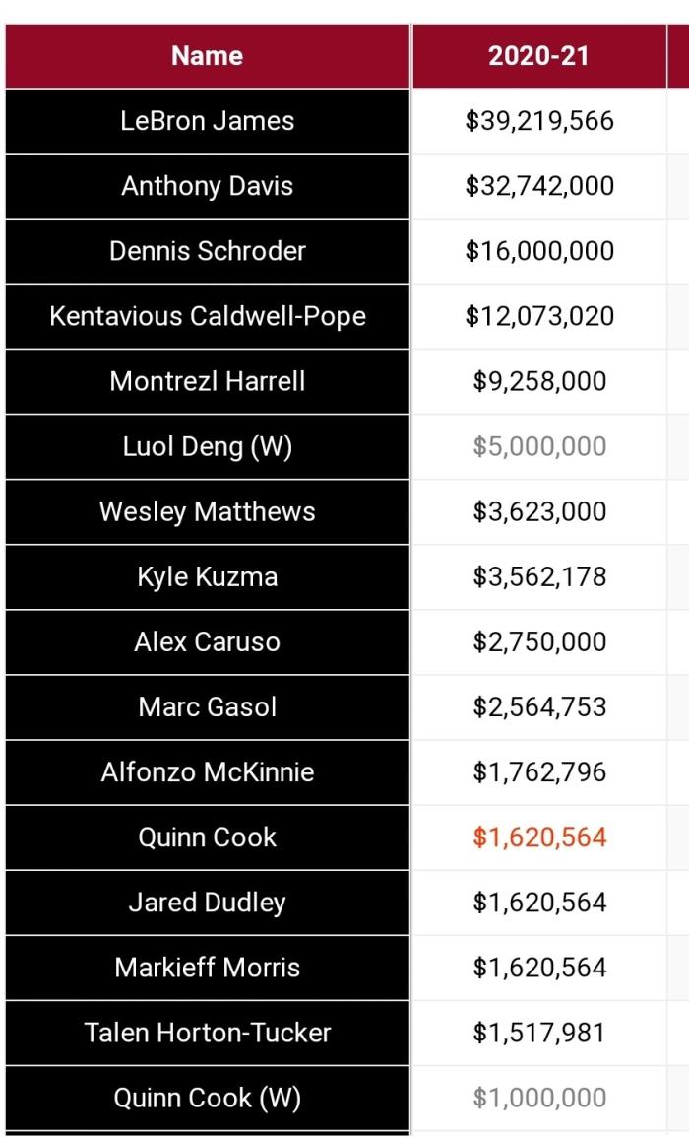
Task: Sort by the 2020-21 column header
Action: [x=538, y=56]
